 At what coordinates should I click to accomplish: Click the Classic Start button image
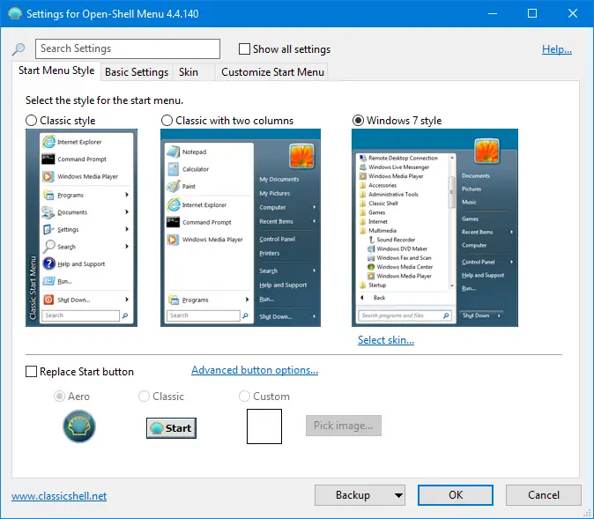click(x=171, y=428)
